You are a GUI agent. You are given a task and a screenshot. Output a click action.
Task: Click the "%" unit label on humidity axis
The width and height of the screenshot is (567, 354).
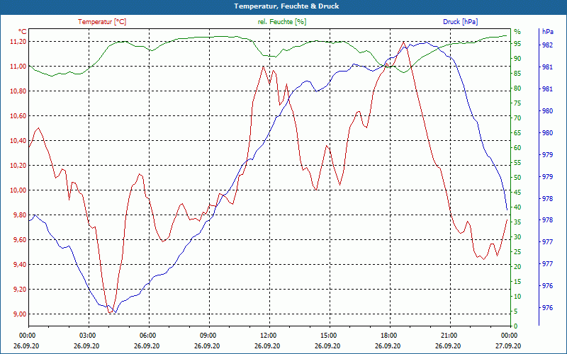[x=517, y=31]
